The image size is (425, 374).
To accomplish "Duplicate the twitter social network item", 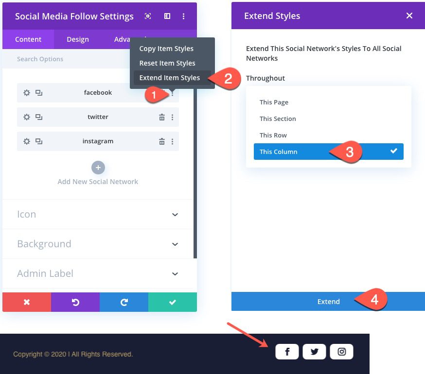I will pyautogui.click(x=39, y=117).
